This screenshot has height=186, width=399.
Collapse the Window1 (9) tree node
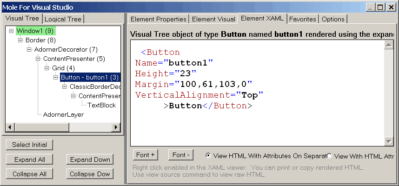[11, 31]
